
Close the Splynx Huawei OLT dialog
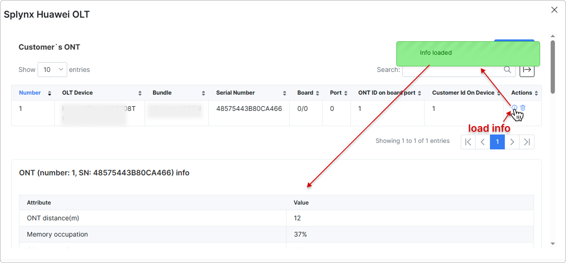(x=554, y=10)
